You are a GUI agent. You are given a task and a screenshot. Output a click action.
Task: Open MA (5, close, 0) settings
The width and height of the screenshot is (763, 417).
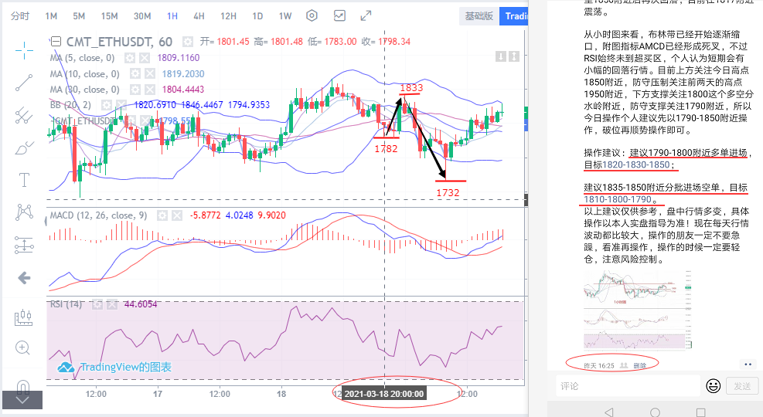pos(129,58)
